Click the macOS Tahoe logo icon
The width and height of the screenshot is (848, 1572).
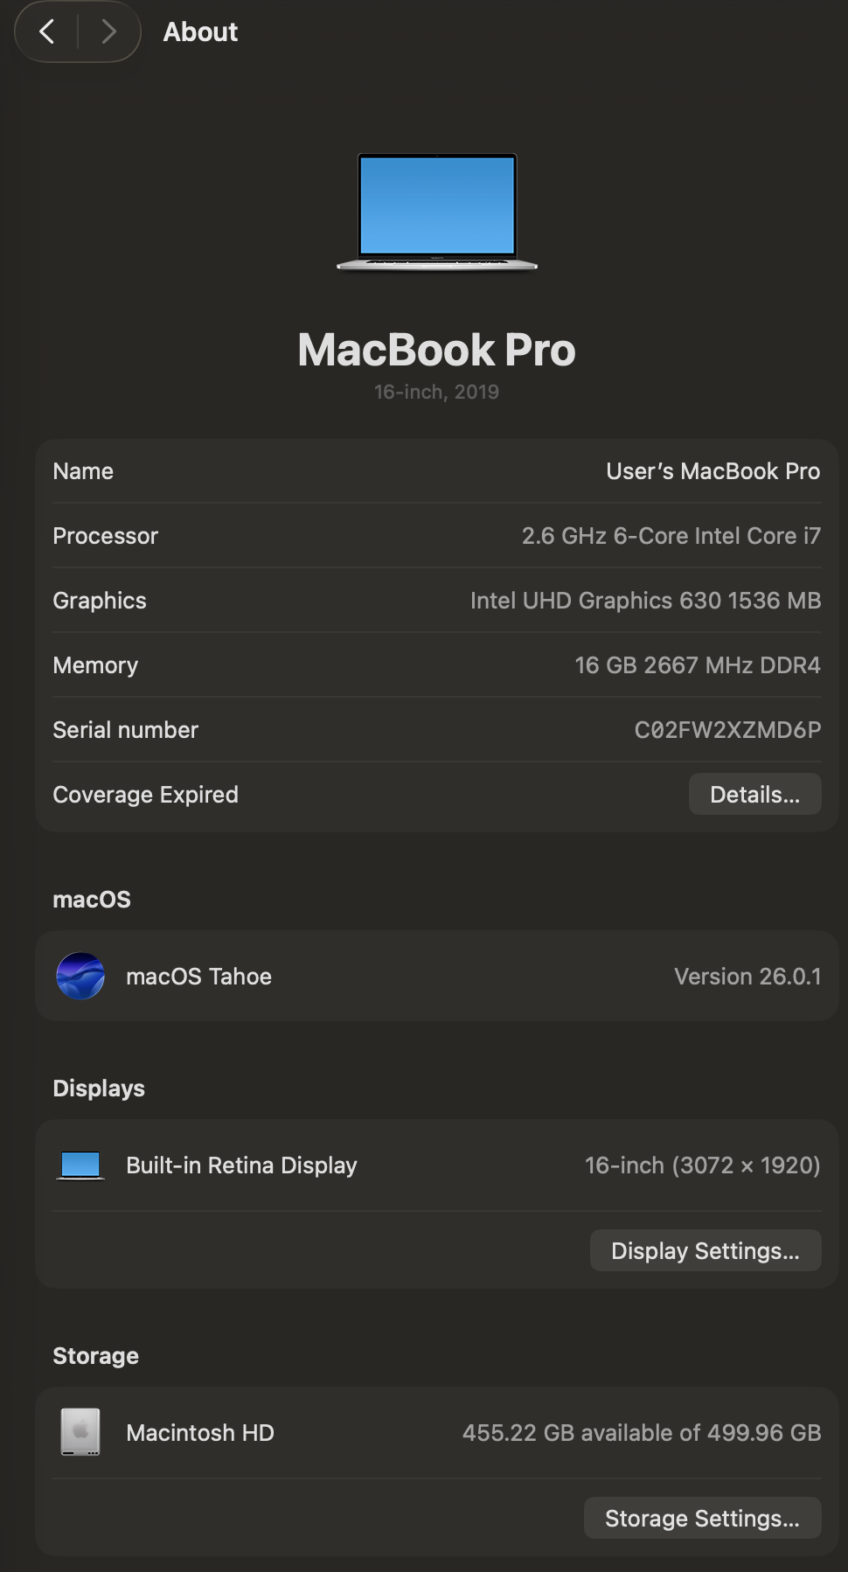[80, 976]
